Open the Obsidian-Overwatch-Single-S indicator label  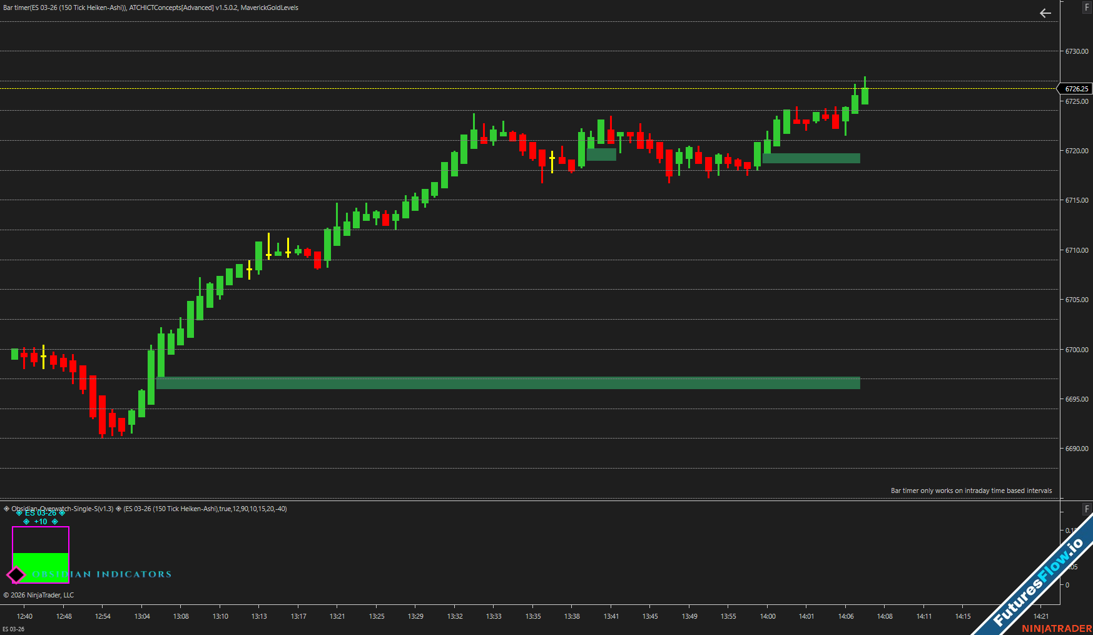tap(63, 509)
